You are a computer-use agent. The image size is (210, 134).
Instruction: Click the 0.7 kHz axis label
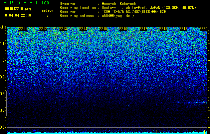3,111
